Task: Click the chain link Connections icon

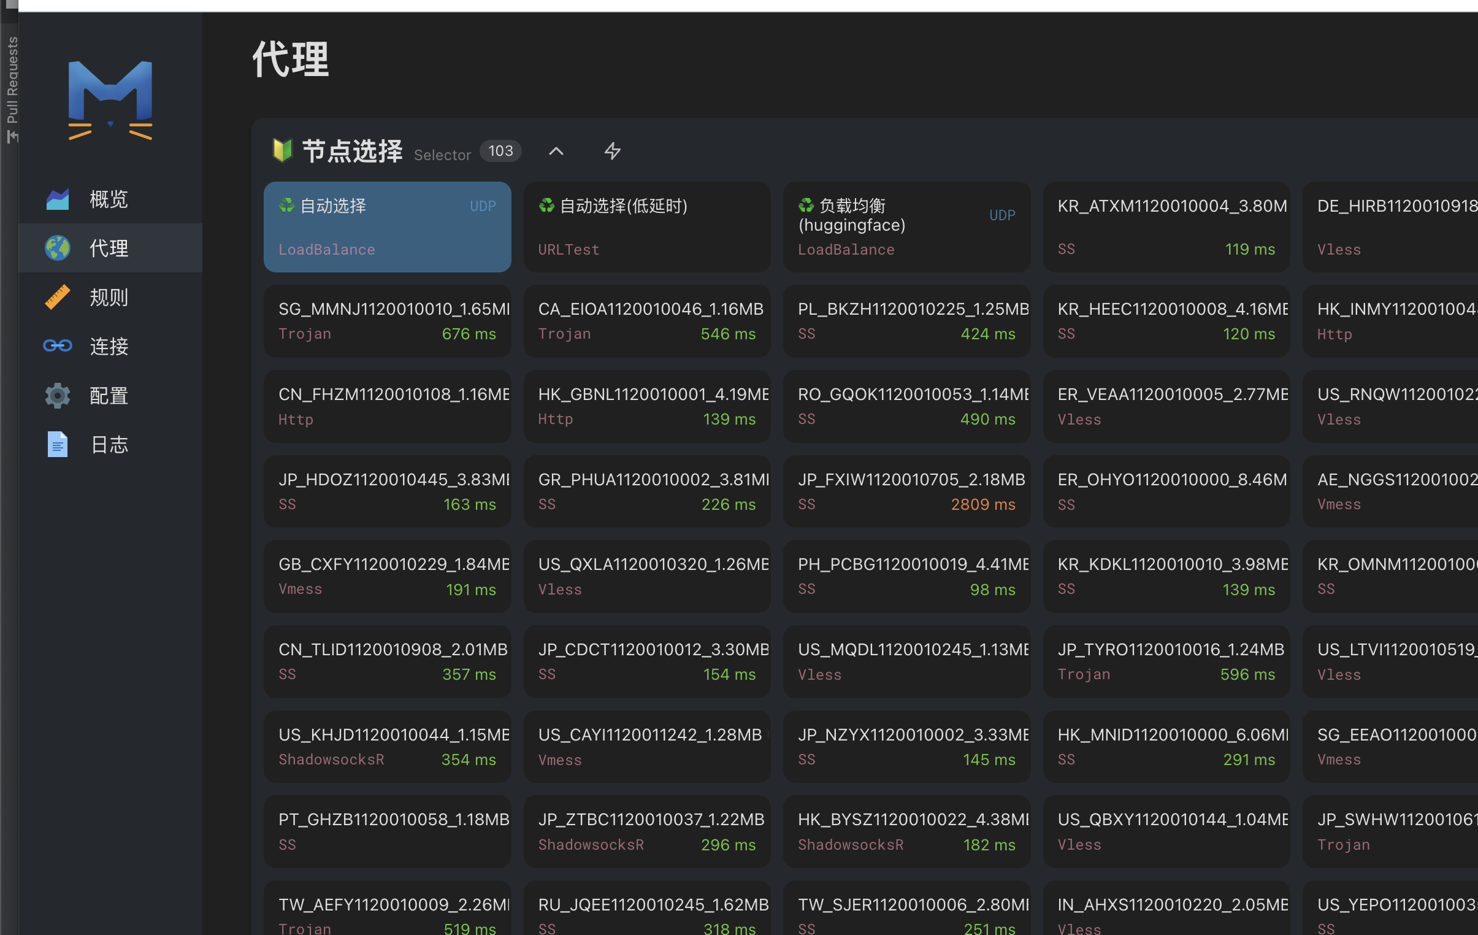Action: tap(58, 346)
